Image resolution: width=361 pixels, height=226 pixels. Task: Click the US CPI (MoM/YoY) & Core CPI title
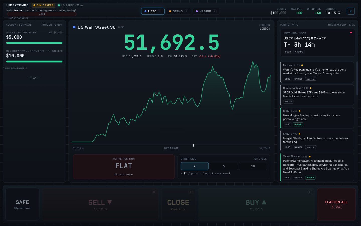click(x=305, y=38)
